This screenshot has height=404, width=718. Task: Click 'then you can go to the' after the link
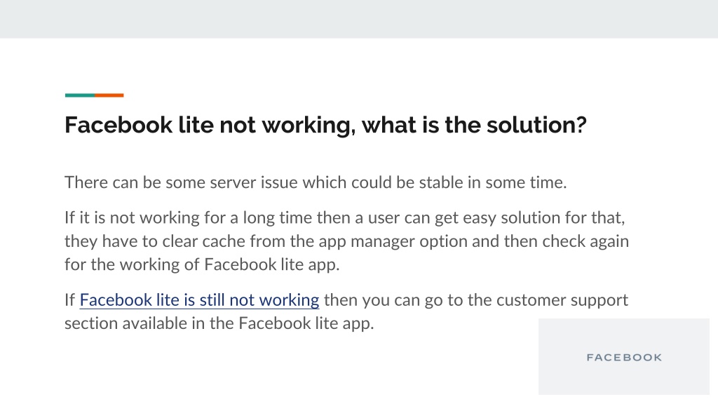pyautogui.click(x=408, y=300)
